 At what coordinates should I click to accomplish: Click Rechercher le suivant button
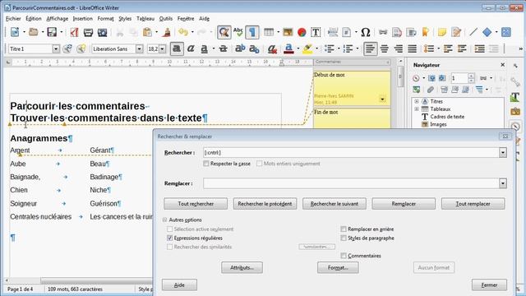point(335,204)
